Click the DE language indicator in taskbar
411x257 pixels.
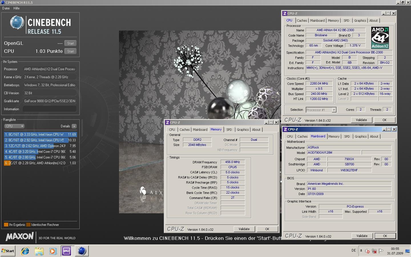click(x=354, y=250)
